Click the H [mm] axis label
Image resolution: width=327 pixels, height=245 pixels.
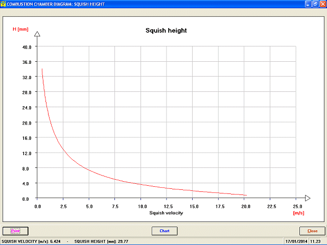point(20,29)
